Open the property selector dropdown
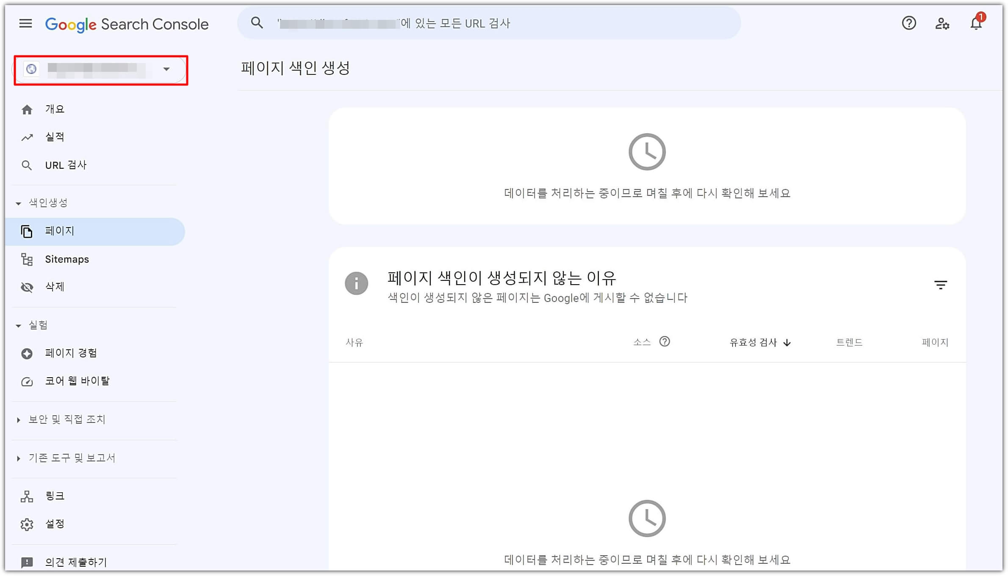The image size is (1008, 576). [101, 69]
